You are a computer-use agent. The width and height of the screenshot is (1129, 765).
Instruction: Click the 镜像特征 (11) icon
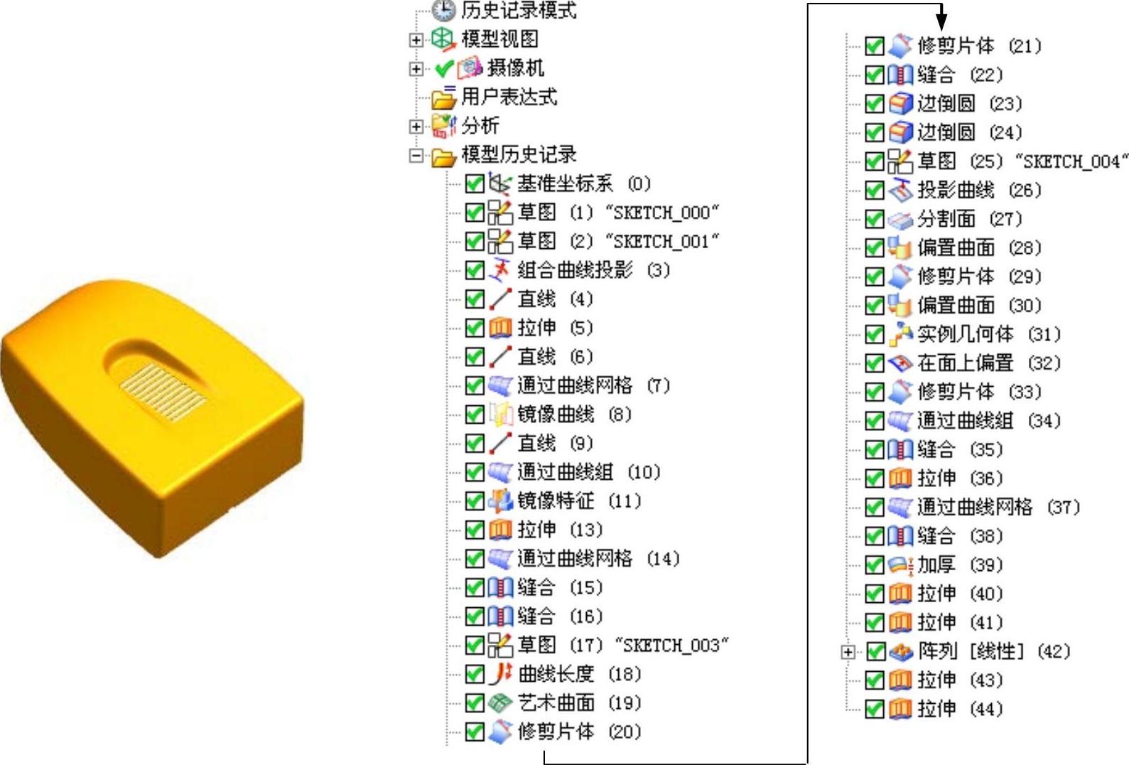click(500, 501)
